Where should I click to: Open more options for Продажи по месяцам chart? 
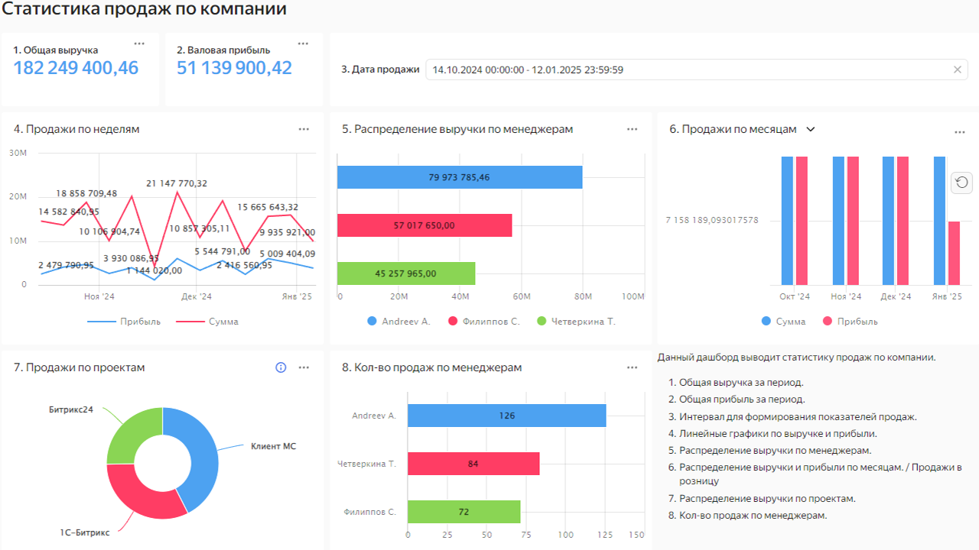tap(959, 132)
